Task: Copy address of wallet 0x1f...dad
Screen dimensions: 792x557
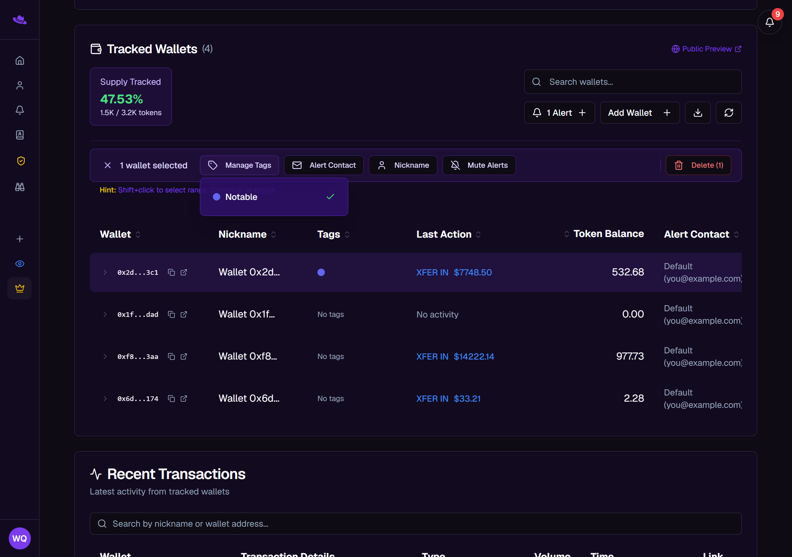Action: point(171,314)
